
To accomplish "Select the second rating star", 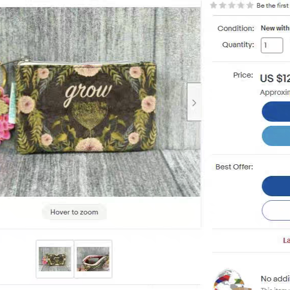I will [x=223, y=6].
